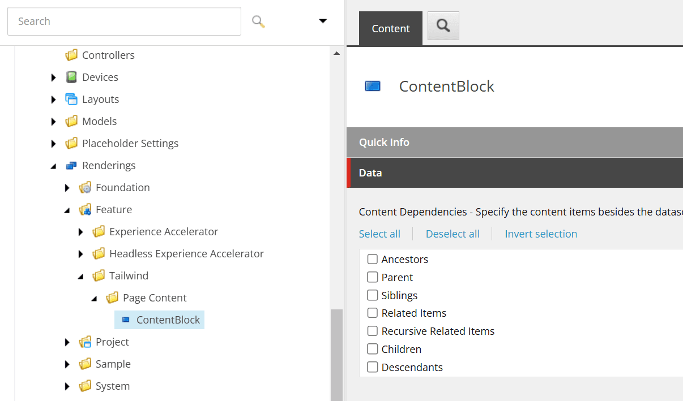This screenshot has height=401, width=683.
Task: Open the search options dropdown arrow
Action: pos(323,21)
